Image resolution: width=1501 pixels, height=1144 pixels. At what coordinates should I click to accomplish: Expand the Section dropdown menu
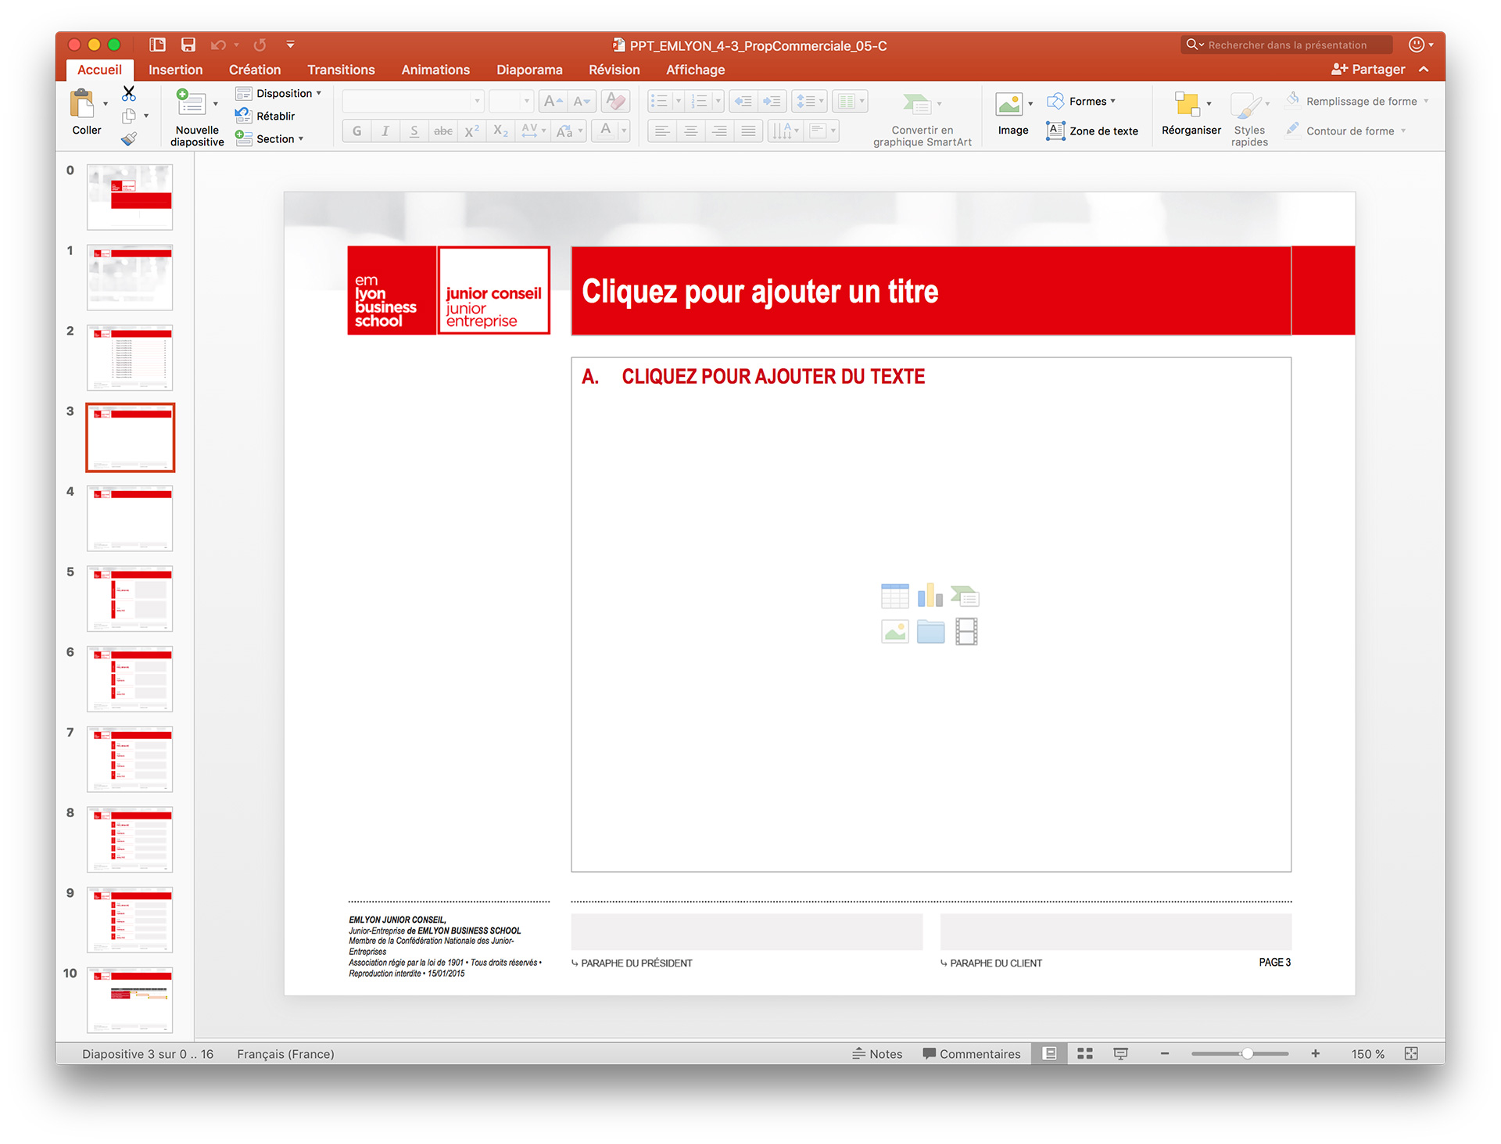point(270,139)
